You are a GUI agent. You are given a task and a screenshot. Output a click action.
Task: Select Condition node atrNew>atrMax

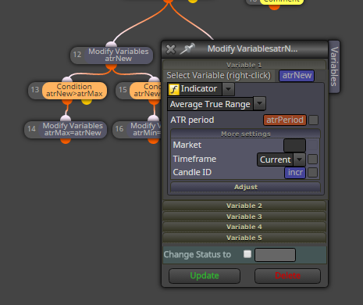point(68,90)
